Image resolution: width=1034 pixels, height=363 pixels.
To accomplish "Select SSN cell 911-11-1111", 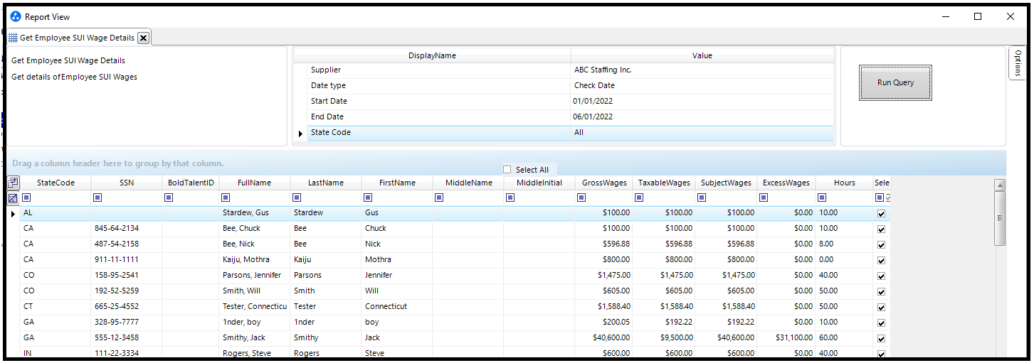I will point(127,260).
